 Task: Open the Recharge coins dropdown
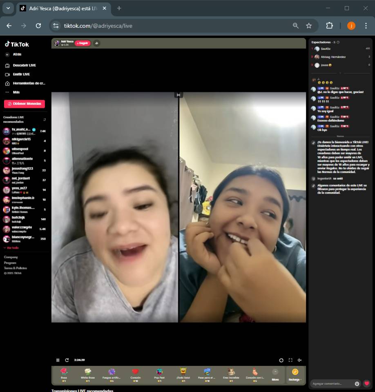click(x=295, y=375)
